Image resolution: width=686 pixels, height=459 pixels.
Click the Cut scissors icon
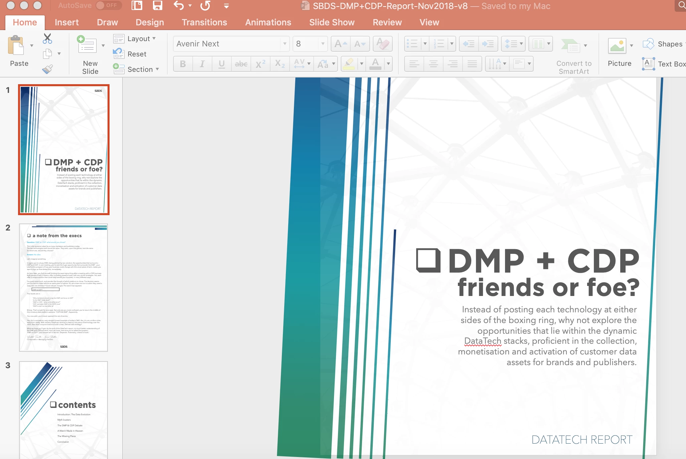tap(47, 39)
